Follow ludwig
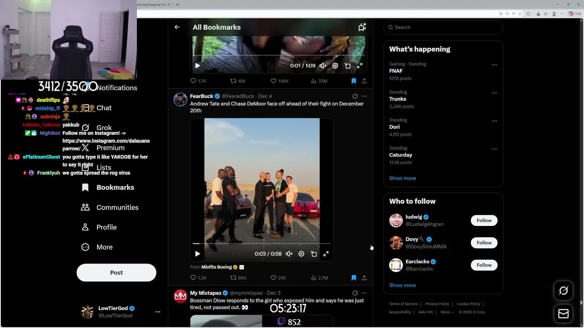Image resolution: width=584 pixels, height=328 pixels. (x=484, y=220)
